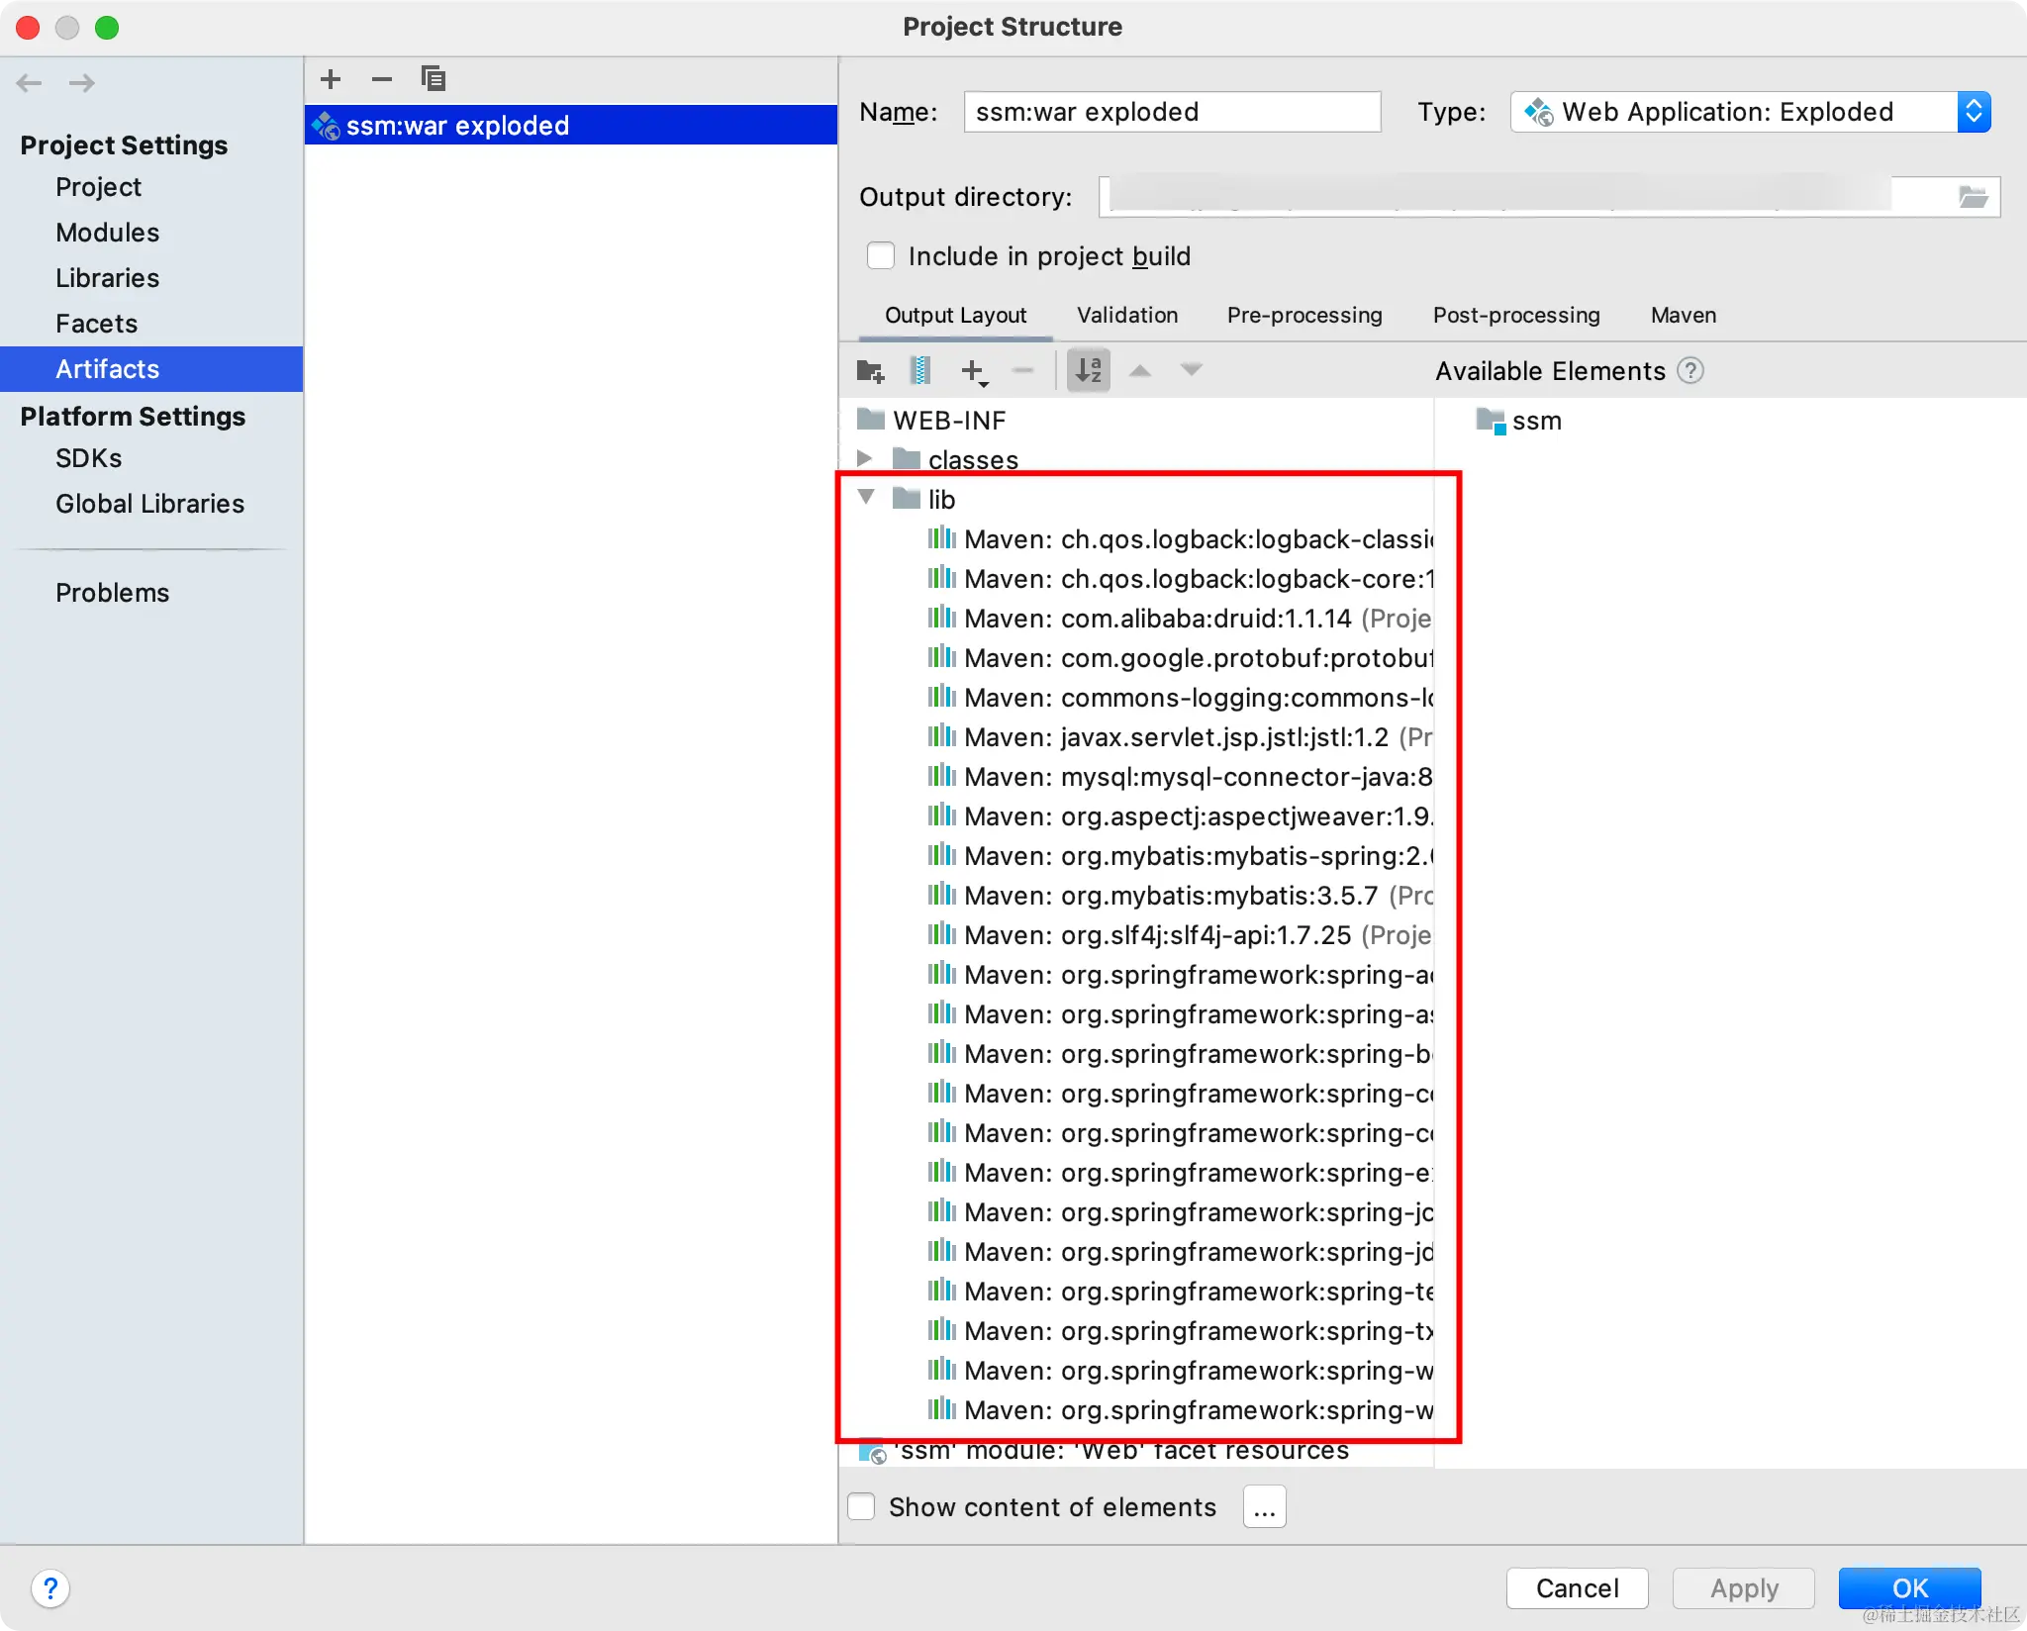Expand the classes folder node
The image size is (2027, 1631).
point(864,458)
